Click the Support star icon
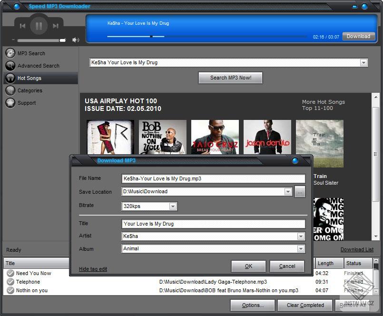 [10, 103]
